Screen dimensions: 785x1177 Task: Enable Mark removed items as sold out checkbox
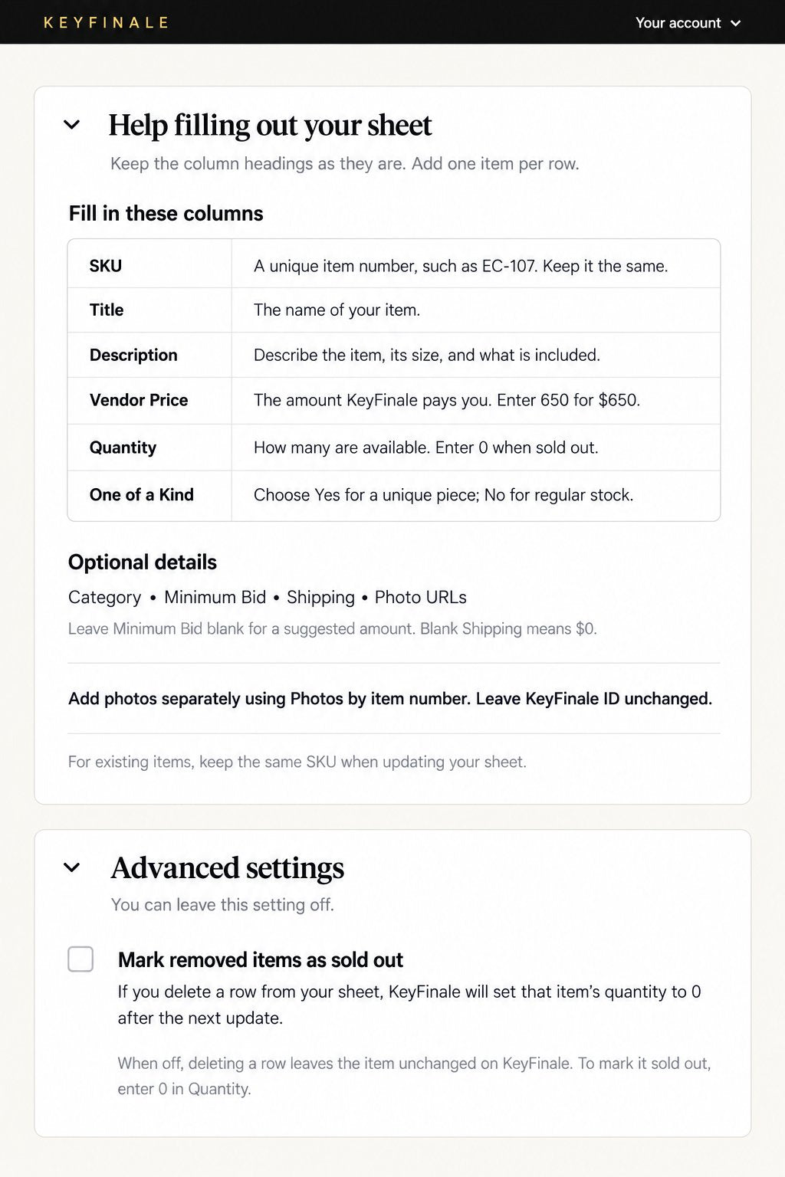pyautogui.click(x=80, y=959)
